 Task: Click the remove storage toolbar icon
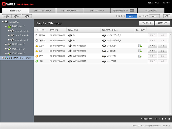[16, 16]
